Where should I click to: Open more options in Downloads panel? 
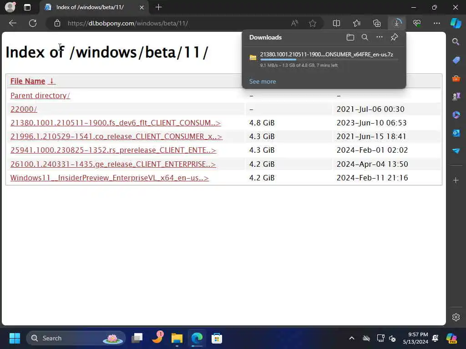[380, 37]
